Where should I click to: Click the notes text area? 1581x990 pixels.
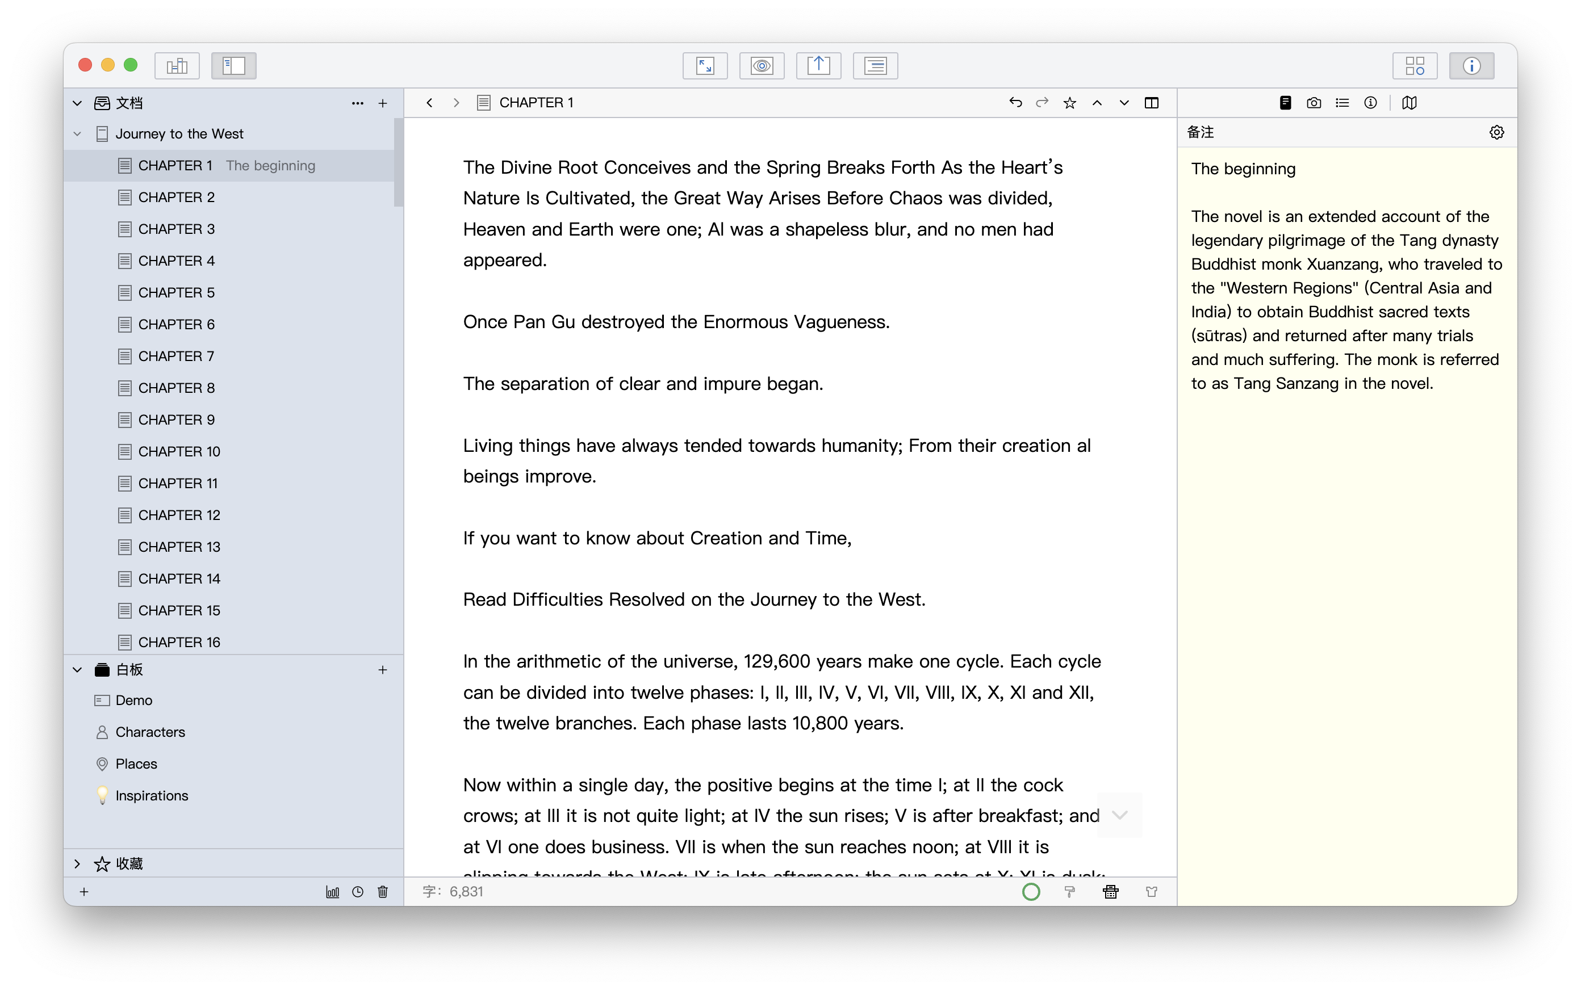(x=1347, y=526)
